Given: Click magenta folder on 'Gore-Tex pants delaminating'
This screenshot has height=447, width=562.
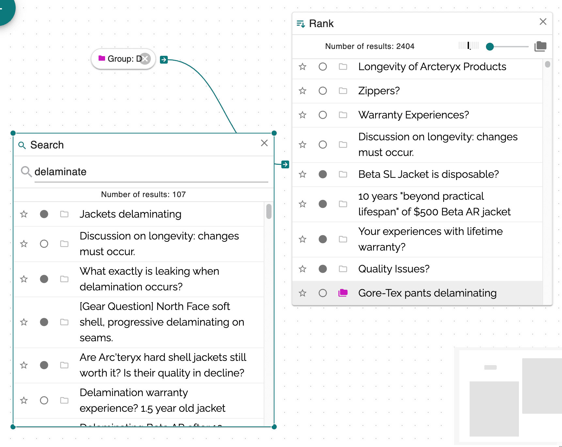Looking at the screenshot, I should click(x=343, y=293).
